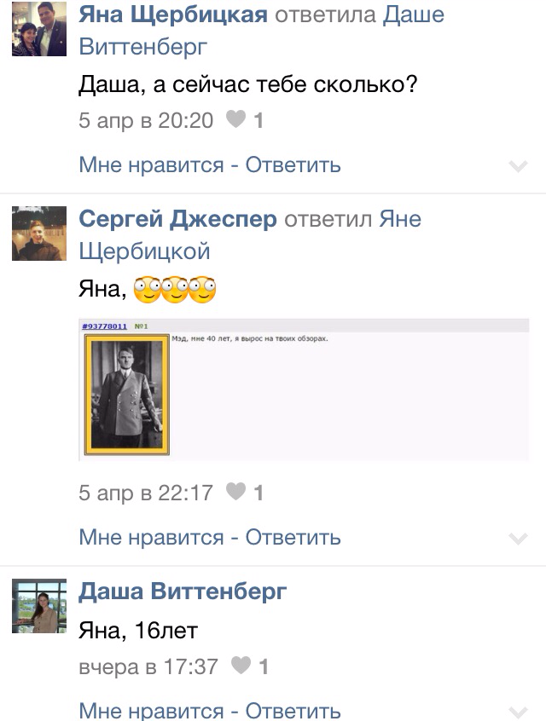Tap heart icon on 22:17 comment
Screen dimensions: 546x721
(x=235, y=492)
